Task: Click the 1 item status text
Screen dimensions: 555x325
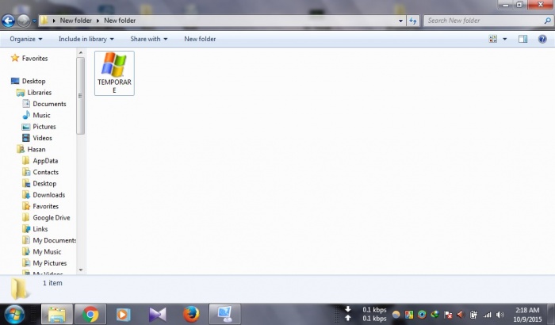Action: [x=52, y=283]
